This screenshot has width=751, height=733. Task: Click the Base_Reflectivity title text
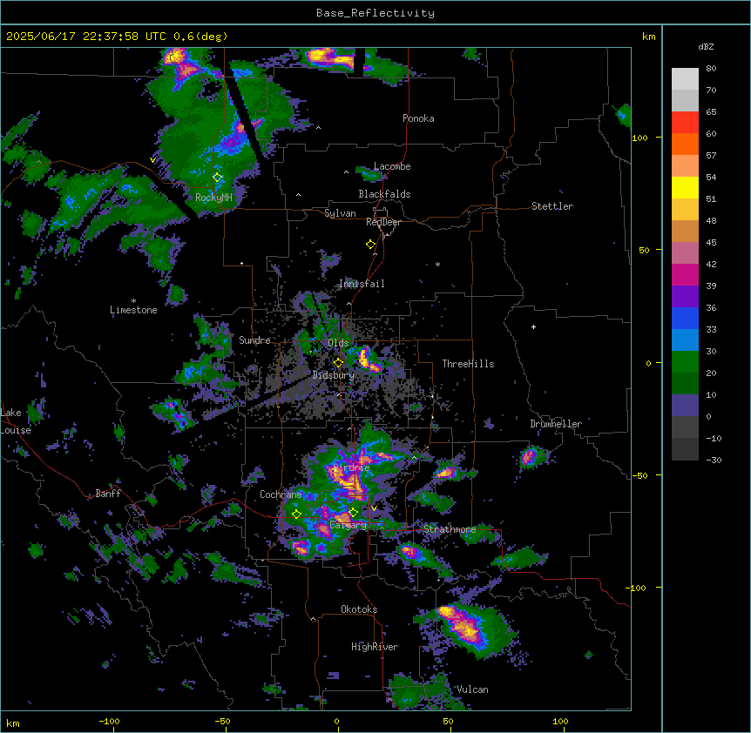pos(375,13)
